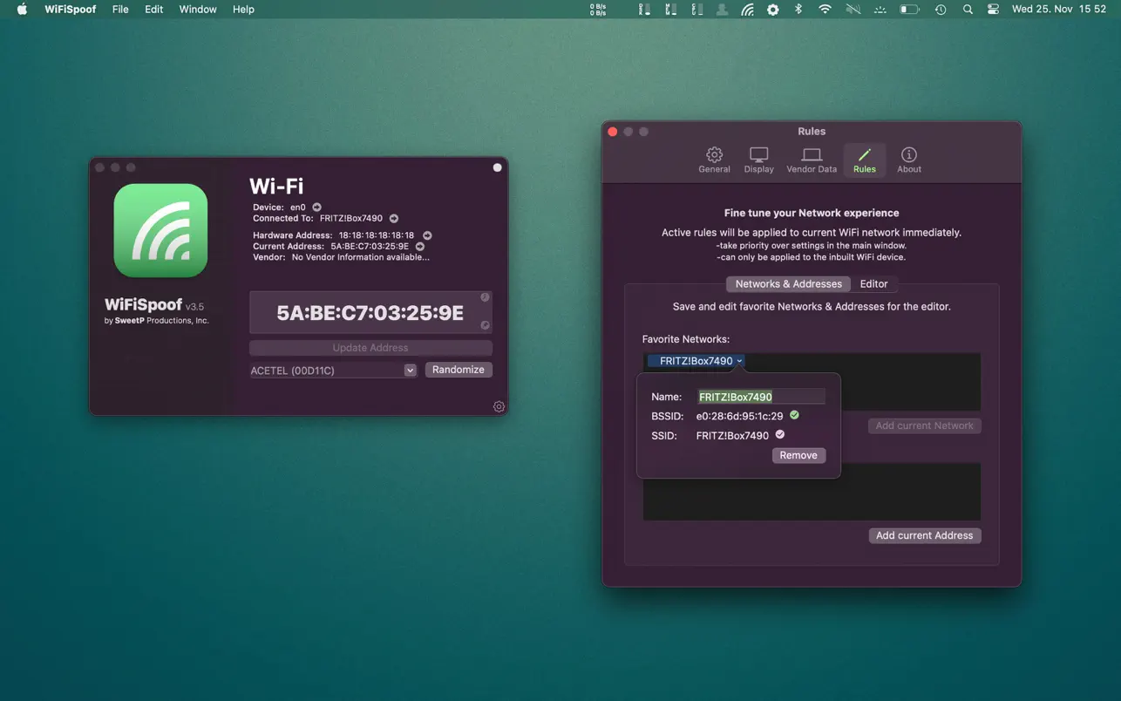Open the About pane

tap(908, 160)
